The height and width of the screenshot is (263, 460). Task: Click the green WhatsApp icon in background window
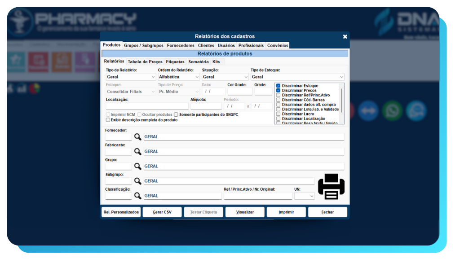point(393,111)
